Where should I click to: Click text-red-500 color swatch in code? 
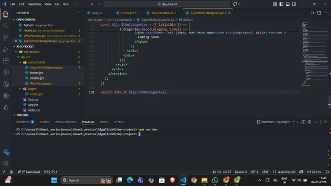pyautogui.click(x=257, y=32)
